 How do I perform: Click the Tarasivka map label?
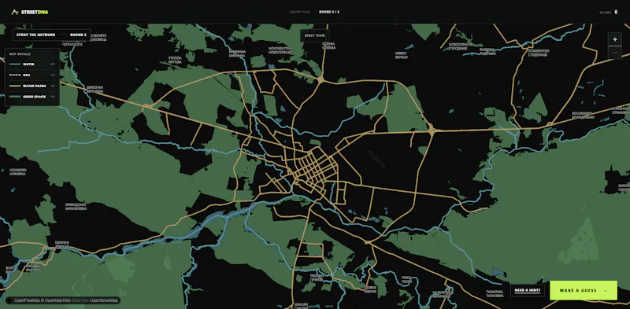click(x=495, y=294)
